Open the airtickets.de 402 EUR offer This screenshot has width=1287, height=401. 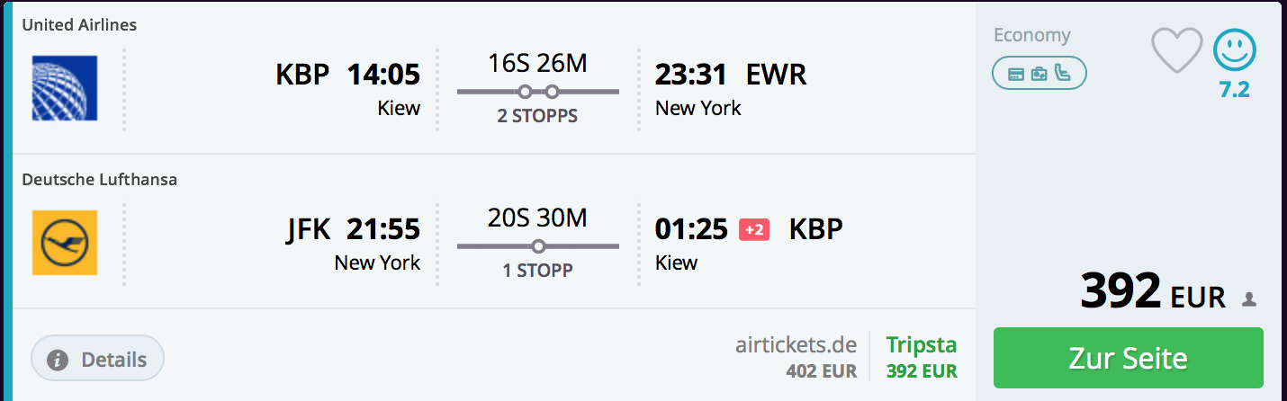coord(796,357)
